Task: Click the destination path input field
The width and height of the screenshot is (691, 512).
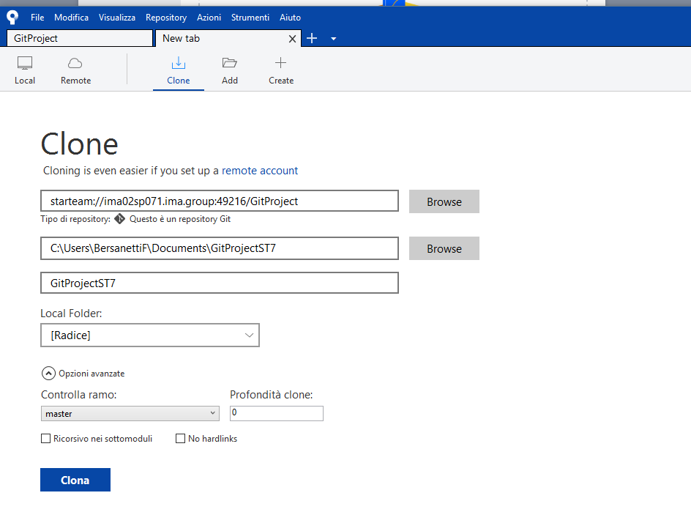Action: click(x=220, y=248)
